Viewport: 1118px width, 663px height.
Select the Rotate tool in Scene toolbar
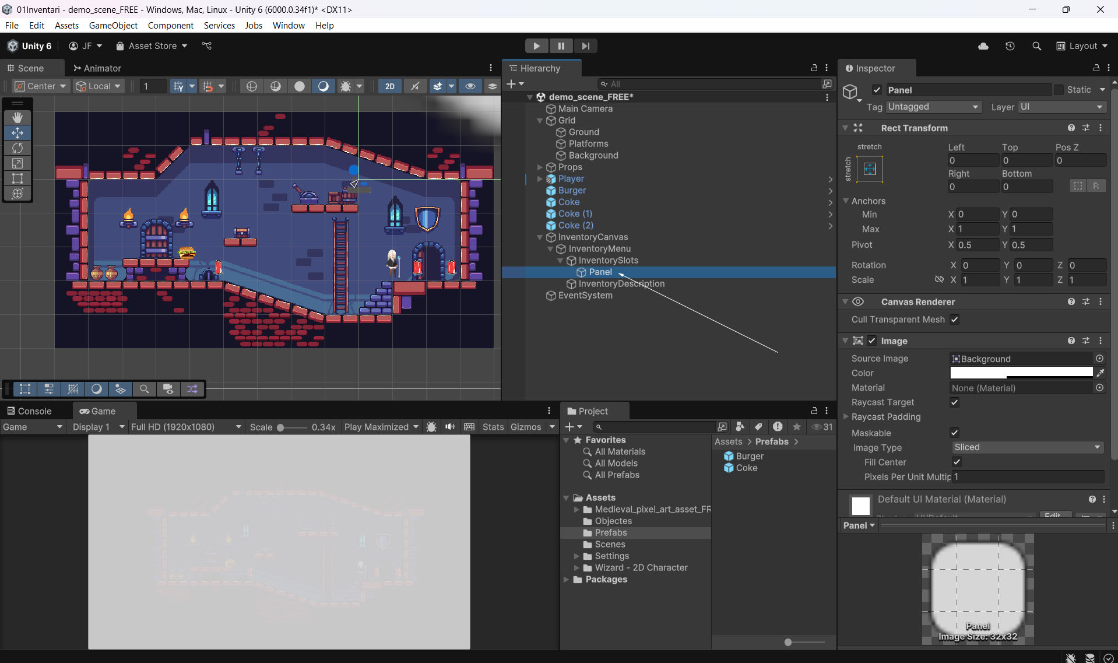coord(17,148)
